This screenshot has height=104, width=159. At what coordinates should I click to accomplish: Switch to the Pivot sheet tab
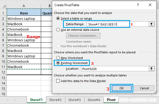click(111, 100)
